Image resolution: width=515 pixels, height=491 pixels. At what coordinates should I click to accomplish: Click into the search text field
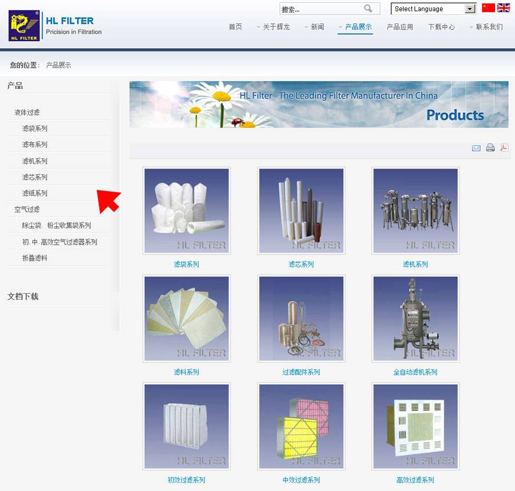click(x=320, y=9)
